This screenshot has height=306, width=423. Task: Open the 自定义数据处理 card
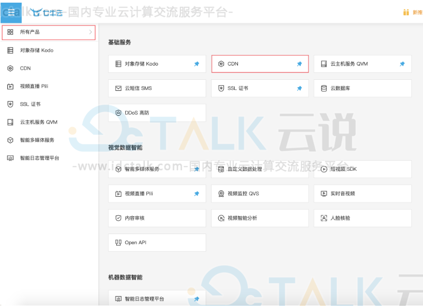coord(260,169)
